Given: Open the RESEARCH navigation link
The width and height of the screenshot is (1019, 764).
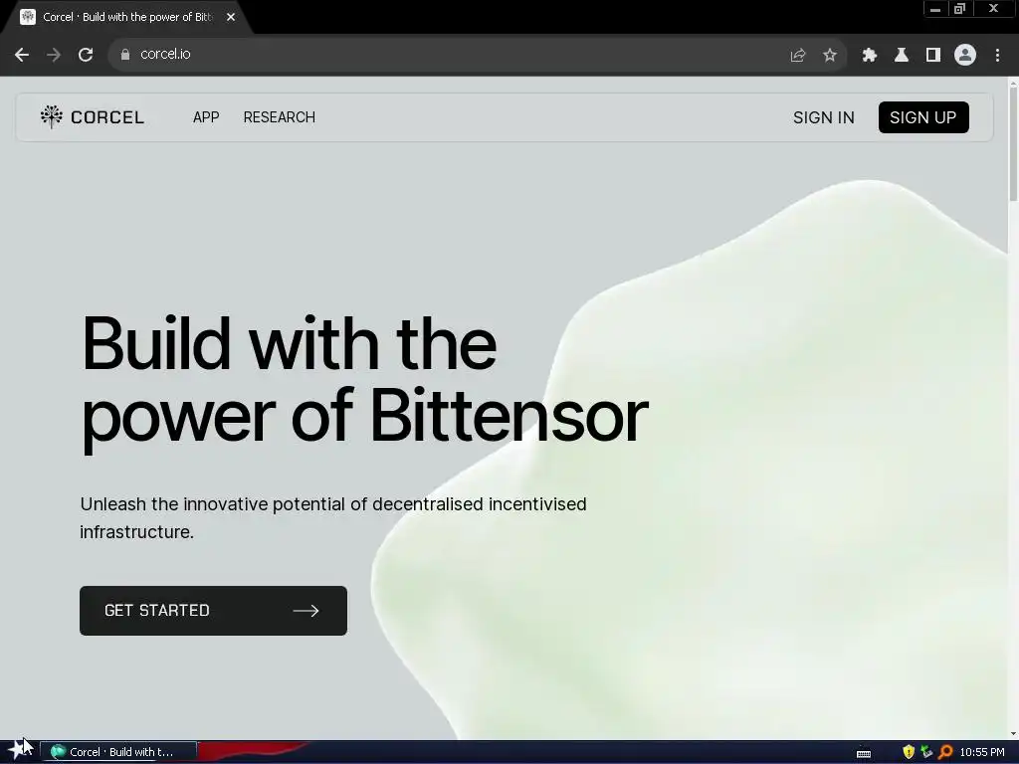Looking at the screenshot, I should pyautogui.click(x=280, y=117).
